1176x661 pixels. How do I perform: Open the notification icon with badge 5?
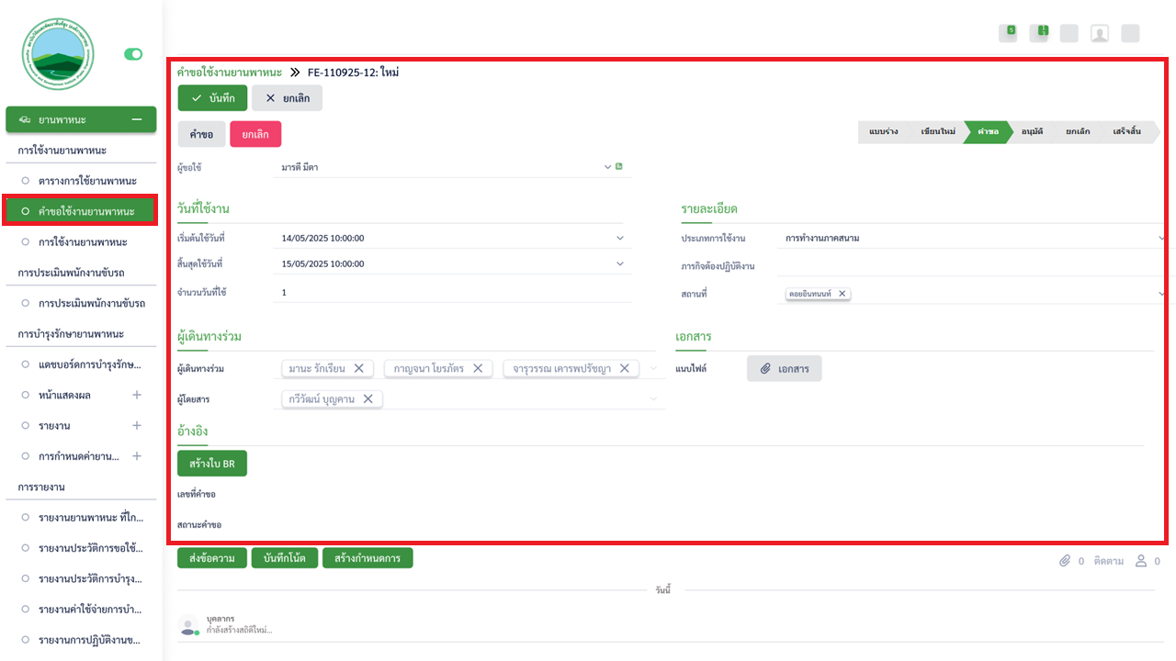pyautogui.click(x=1011, y=33)
